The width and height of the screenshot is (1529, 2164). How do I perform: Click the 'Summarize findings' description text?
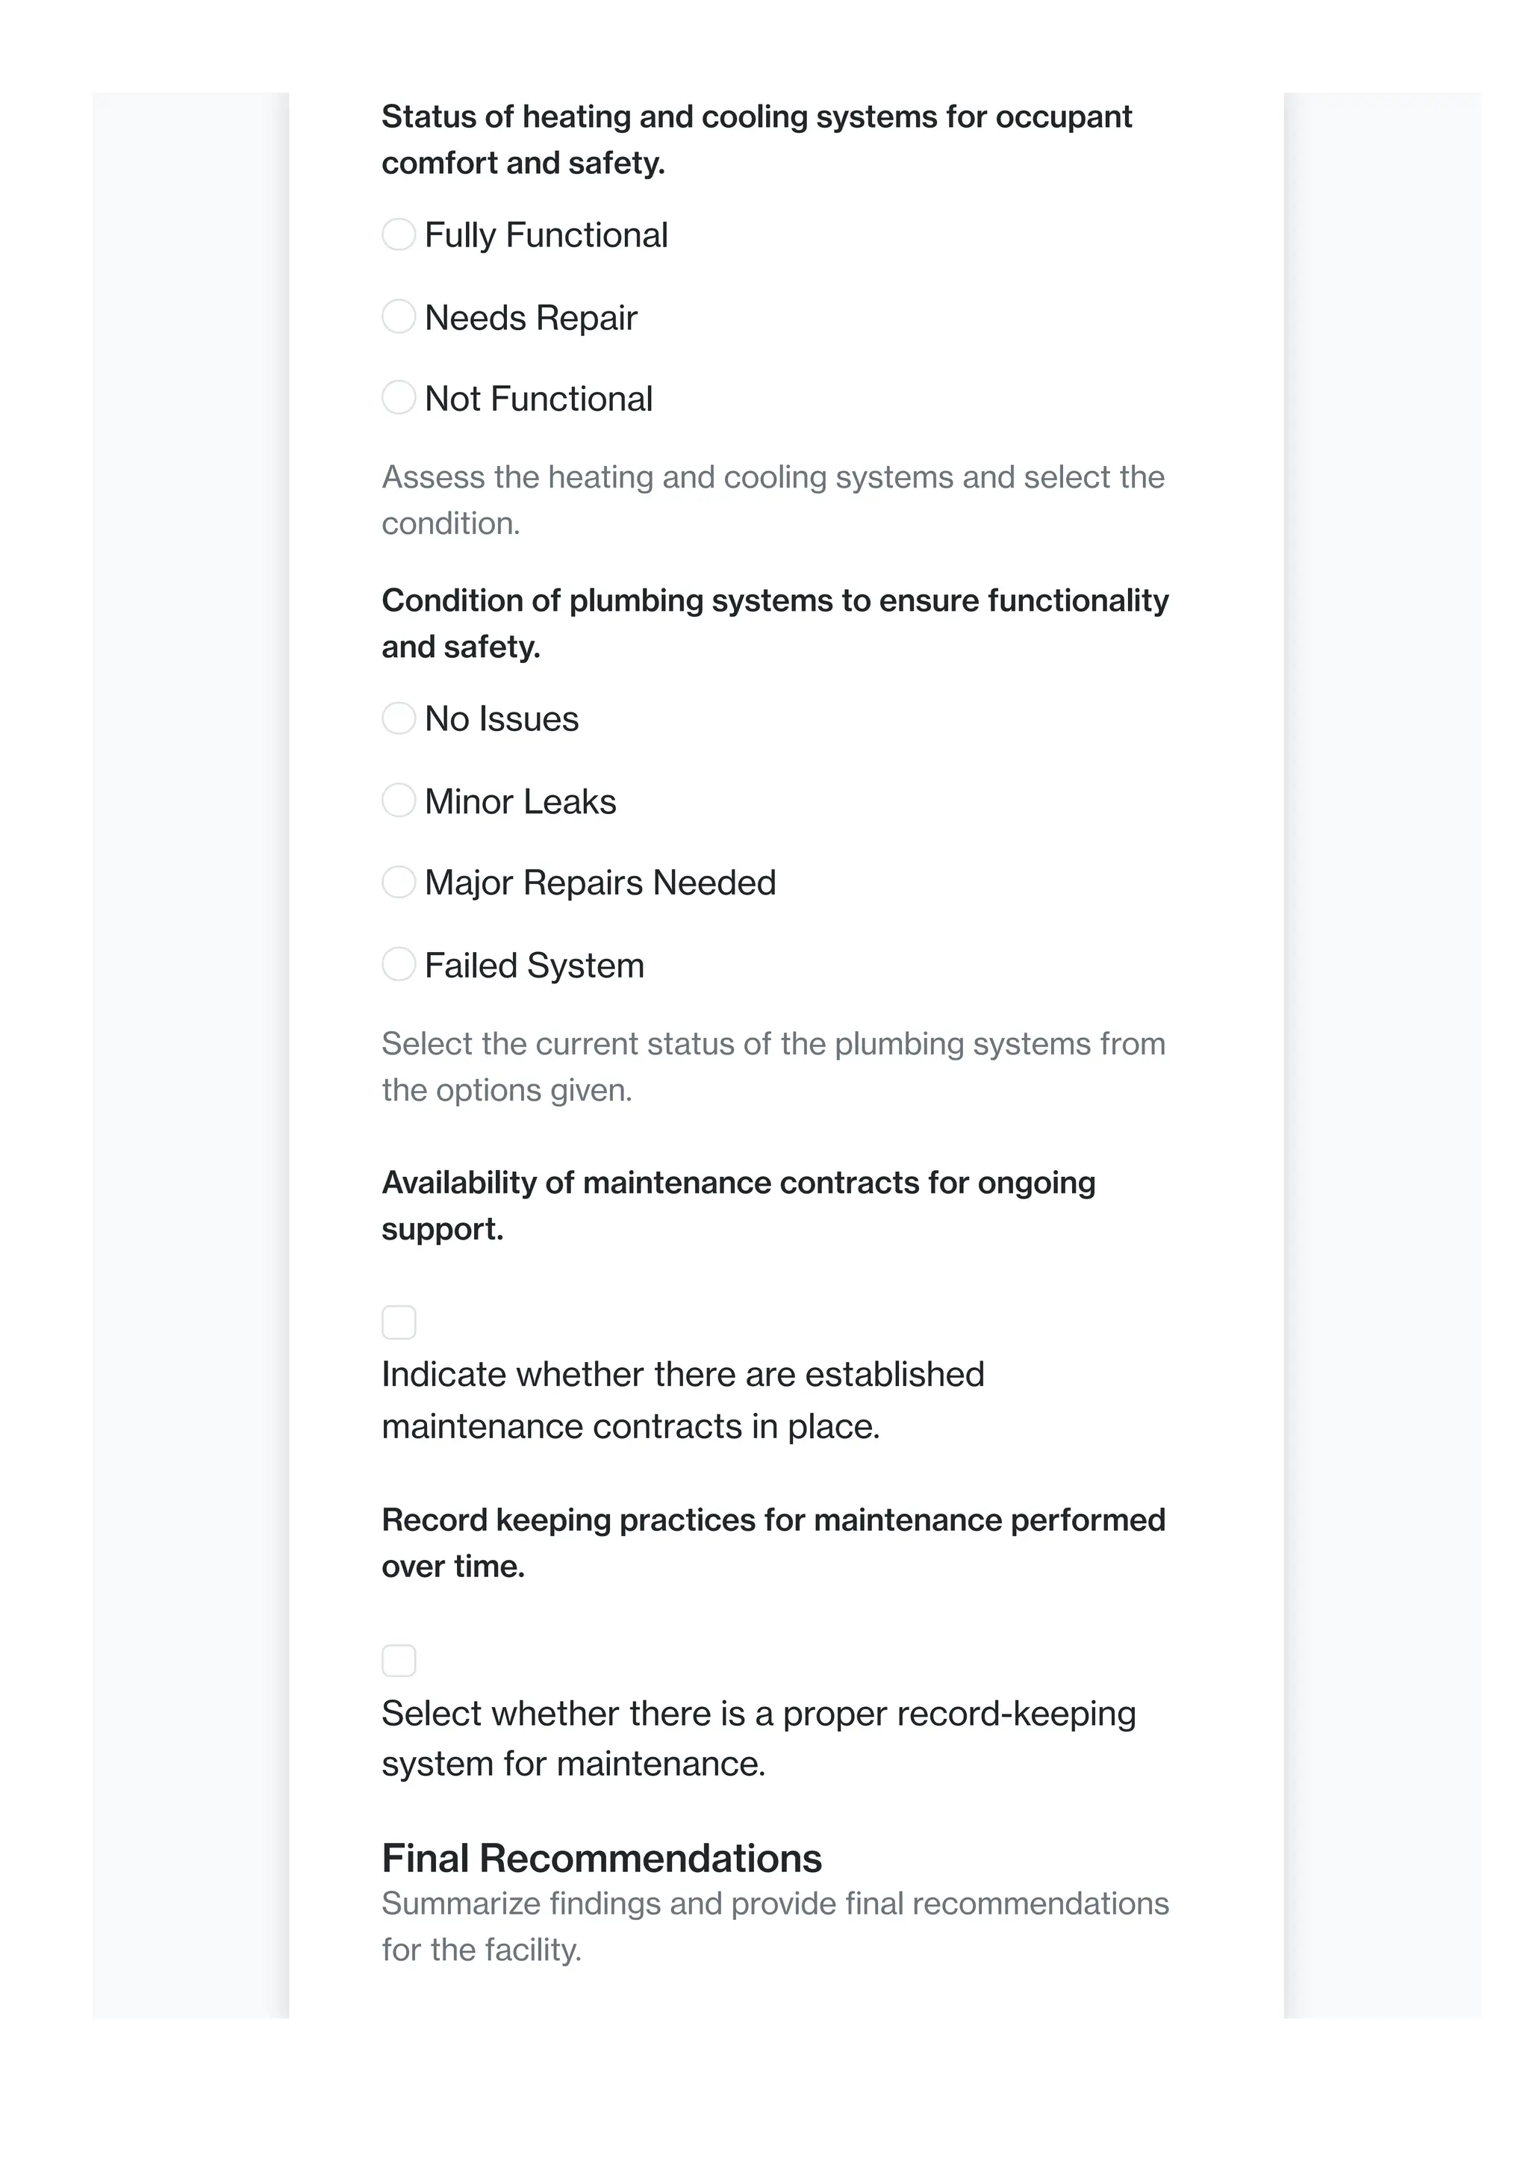coord(774,1927)
